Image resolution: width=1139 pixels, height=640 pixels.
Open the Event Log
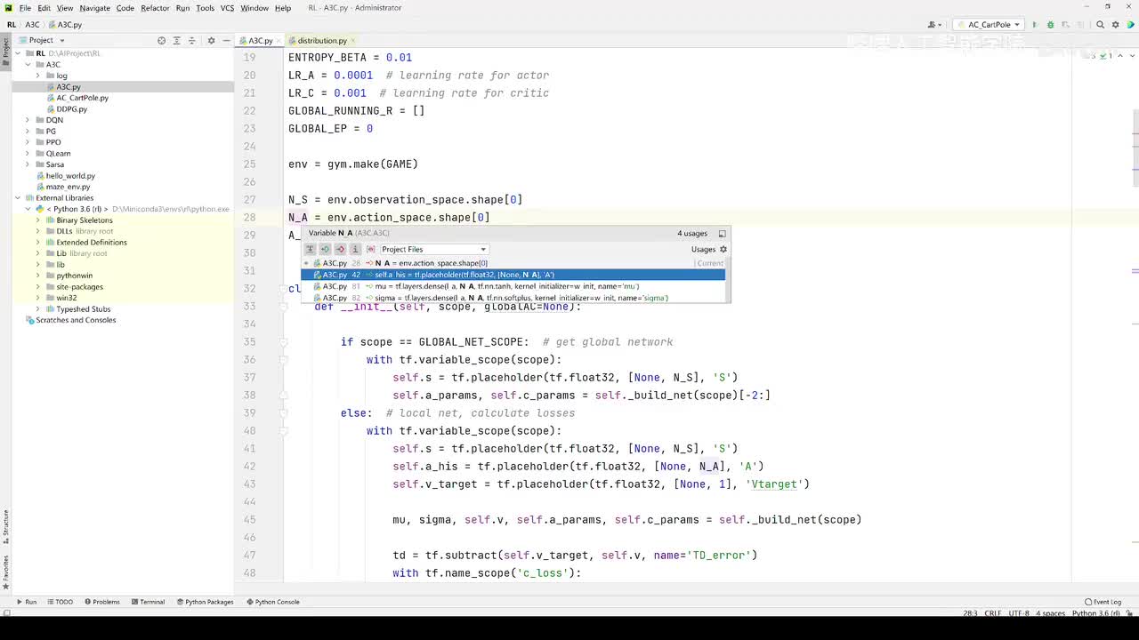[x=1103, y=602]
